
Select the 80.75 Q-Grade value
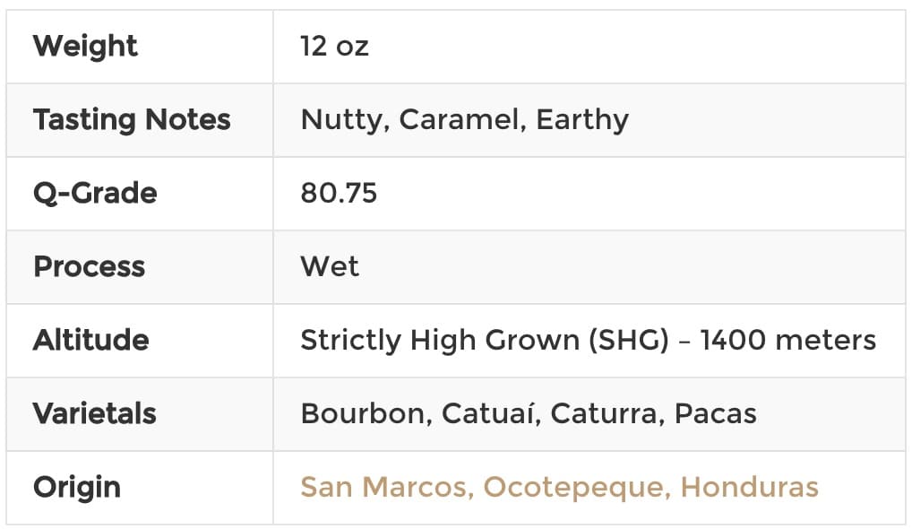click(340, 193)
